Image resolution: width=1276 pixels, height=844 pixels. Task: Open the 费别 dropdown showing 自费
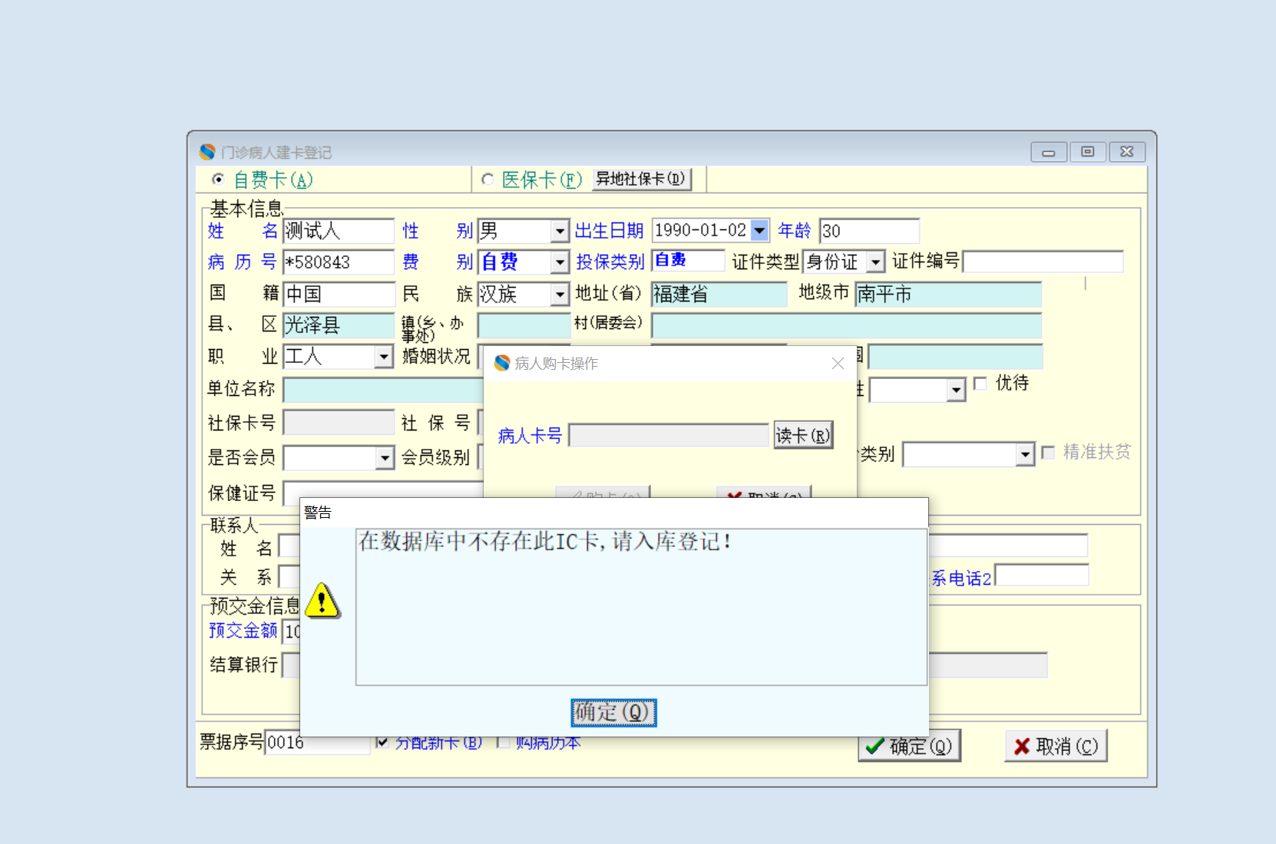560,262
